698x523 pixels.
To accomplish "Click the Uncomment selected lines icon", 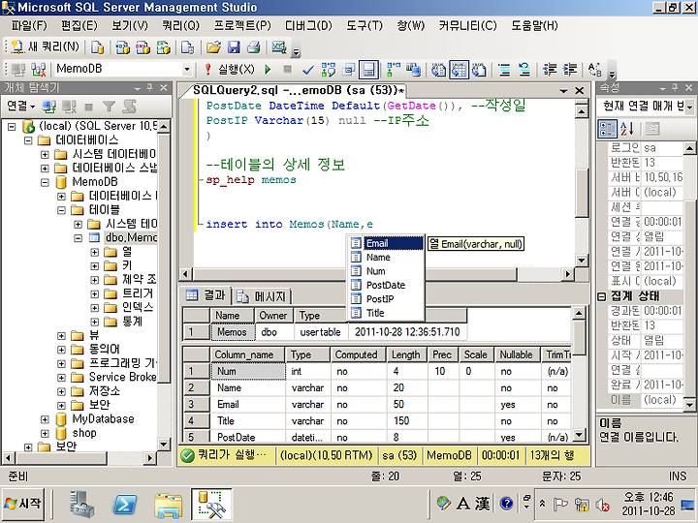I will pos(524,70).
